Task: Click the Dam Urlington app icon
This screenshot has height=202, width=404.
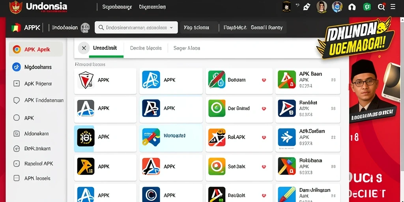Action: [x=287, y=195]
